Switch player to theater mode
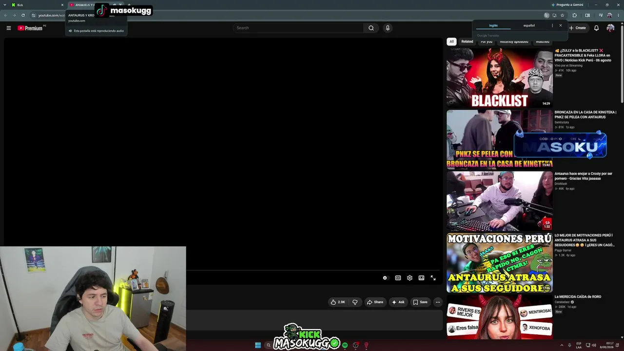Screen dimensions: 624x351 [x=421, y=278]
